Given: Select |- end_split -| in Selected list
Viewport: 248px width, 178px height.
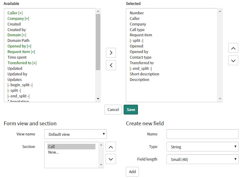Looking at the screenshot, I should click(141, 68).
